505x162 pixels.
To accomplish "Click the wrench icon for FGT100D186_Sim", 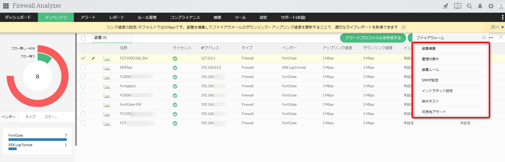I will (x=93, y=58).
